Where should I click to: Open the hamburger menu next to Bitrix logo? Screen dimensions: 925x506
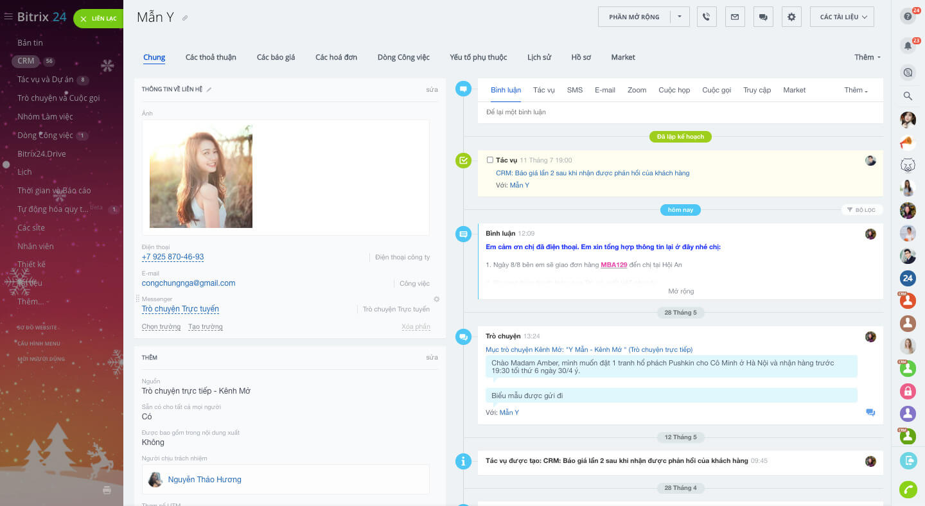tap(8, 17)
